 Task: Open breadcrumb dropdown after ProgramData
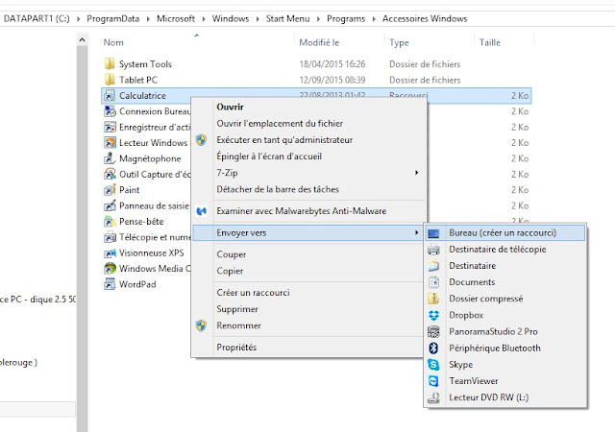(148, 19)
